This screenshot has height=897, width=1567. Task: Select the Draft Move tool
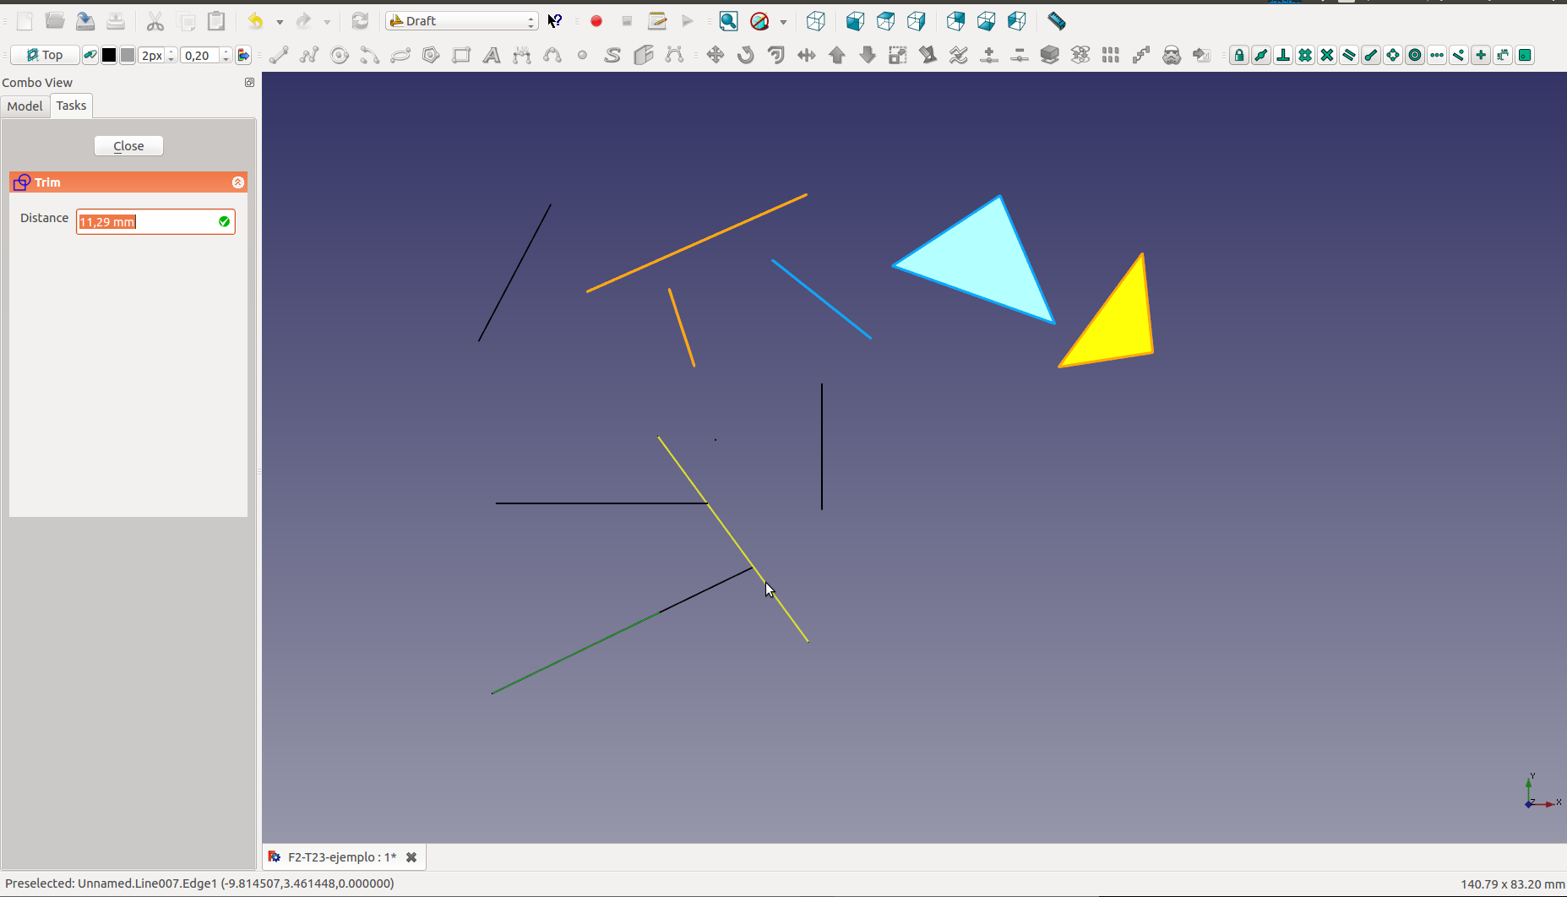point(715,56)
